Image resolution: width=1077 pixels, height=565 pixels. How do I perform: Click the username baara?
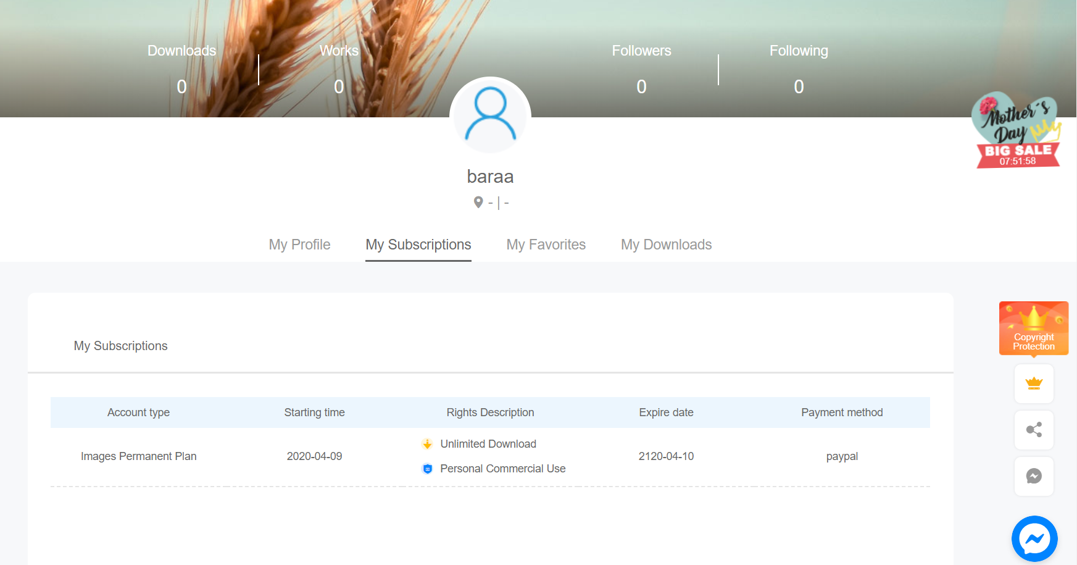pyautogui.click(x=490, y=177)
